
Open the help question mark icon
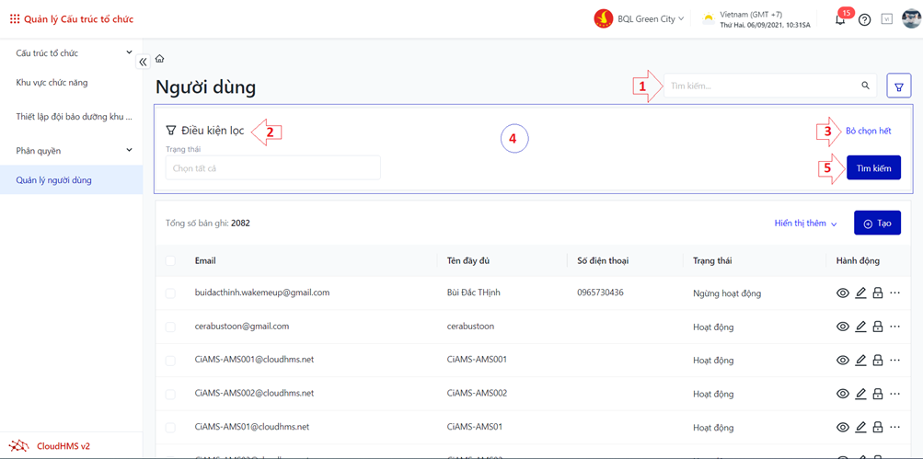coord(864,19)
